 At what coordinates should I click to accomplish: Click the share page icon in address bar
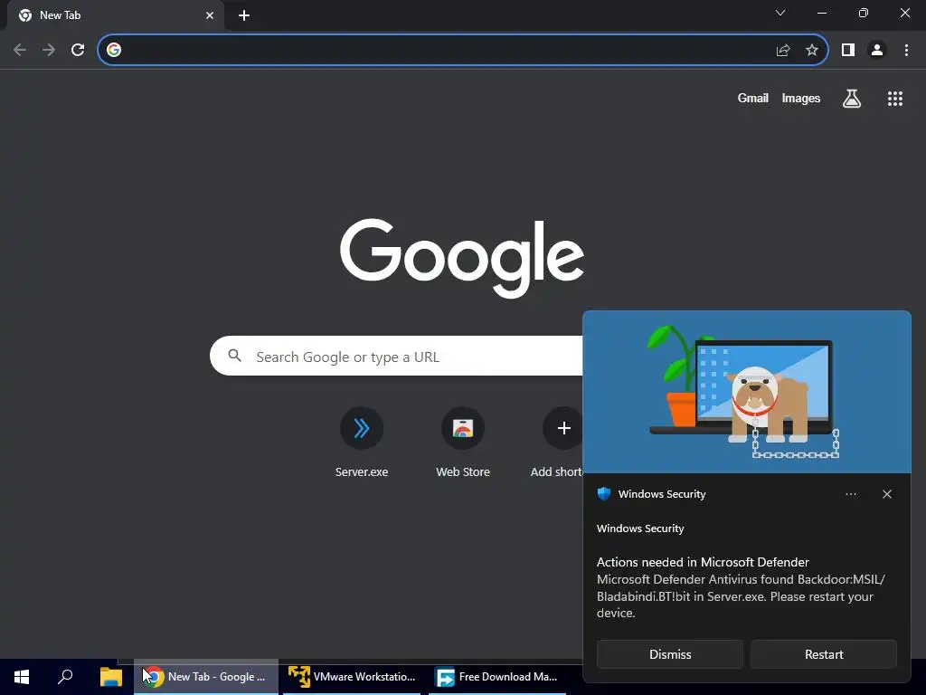783,51
